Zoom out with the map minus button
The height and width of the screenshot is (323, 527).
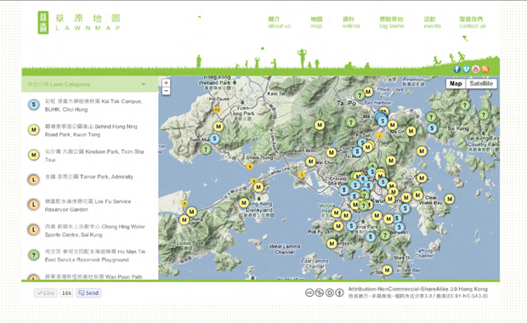pos(166,91)
